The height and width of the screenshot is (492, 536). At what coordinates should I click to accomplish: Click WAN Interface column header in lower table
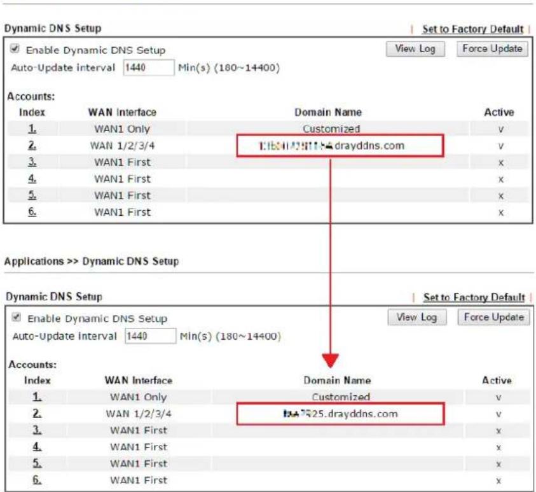(x=139, y=381)
